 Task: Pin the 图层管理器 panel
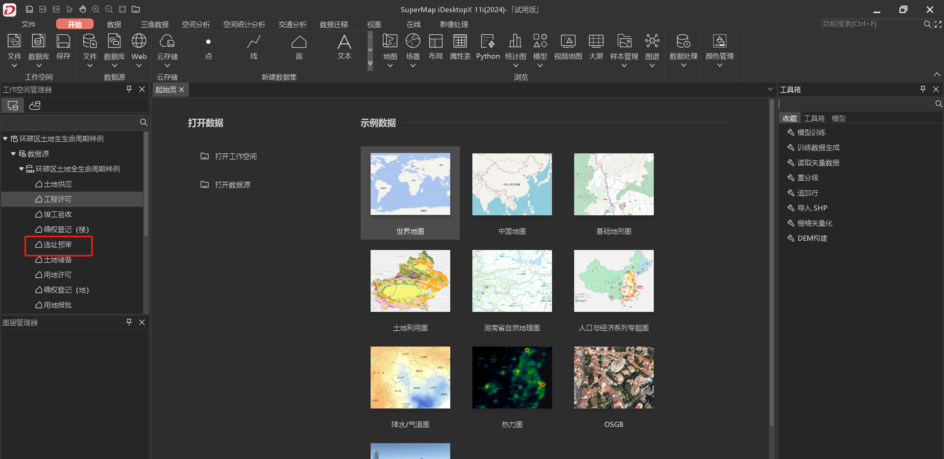click(x=129, y=322)
